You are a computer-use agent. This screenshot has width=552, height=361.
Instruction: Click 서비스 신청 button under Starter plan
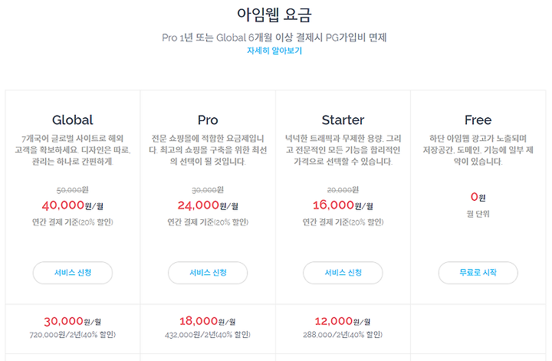[x=343, y=273]
